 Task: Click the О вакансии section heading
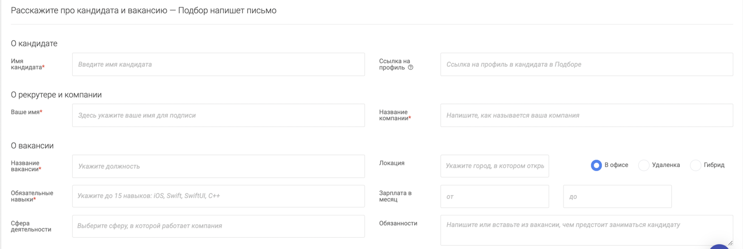click(x=32, y=146)
